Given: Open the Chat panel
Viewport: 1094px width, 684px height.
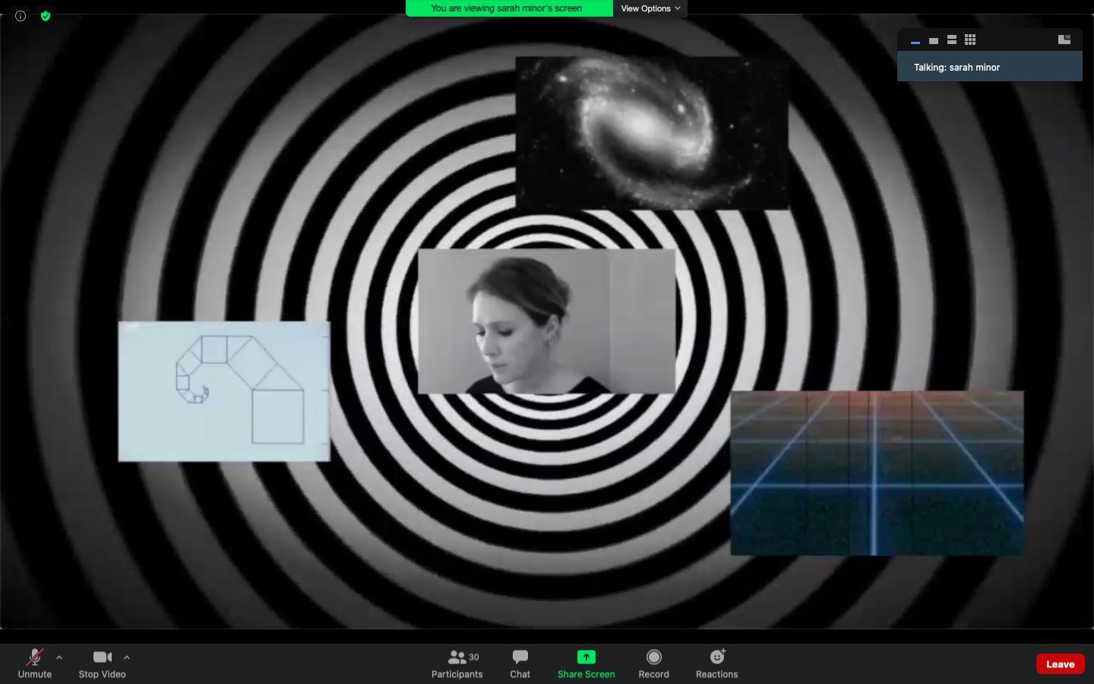Looking at the screenshot, I should pos(520,663).
